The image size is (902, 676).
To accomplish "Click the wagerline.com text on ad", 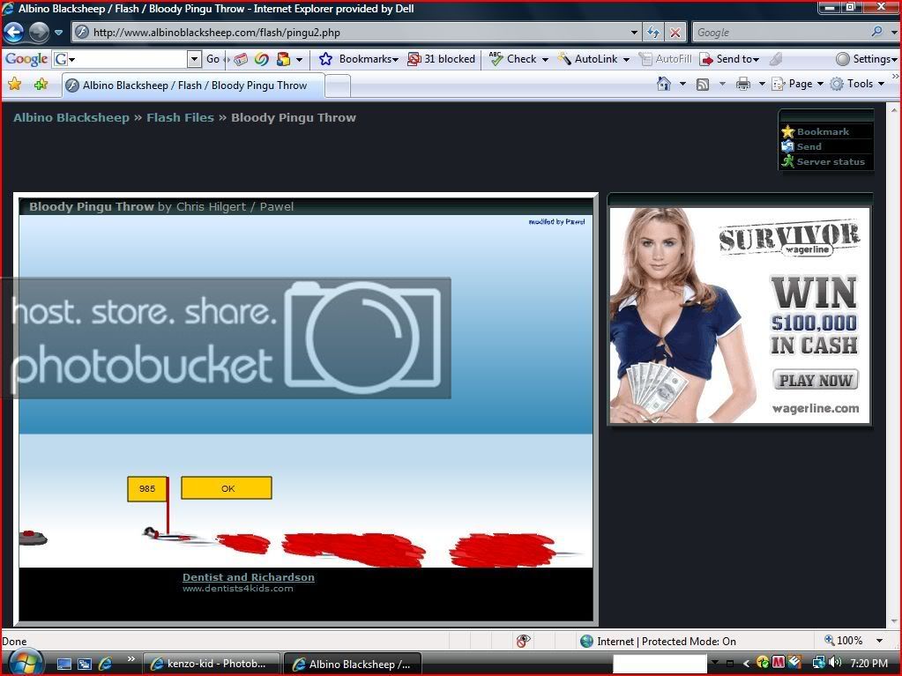I will tap(815, 408).
